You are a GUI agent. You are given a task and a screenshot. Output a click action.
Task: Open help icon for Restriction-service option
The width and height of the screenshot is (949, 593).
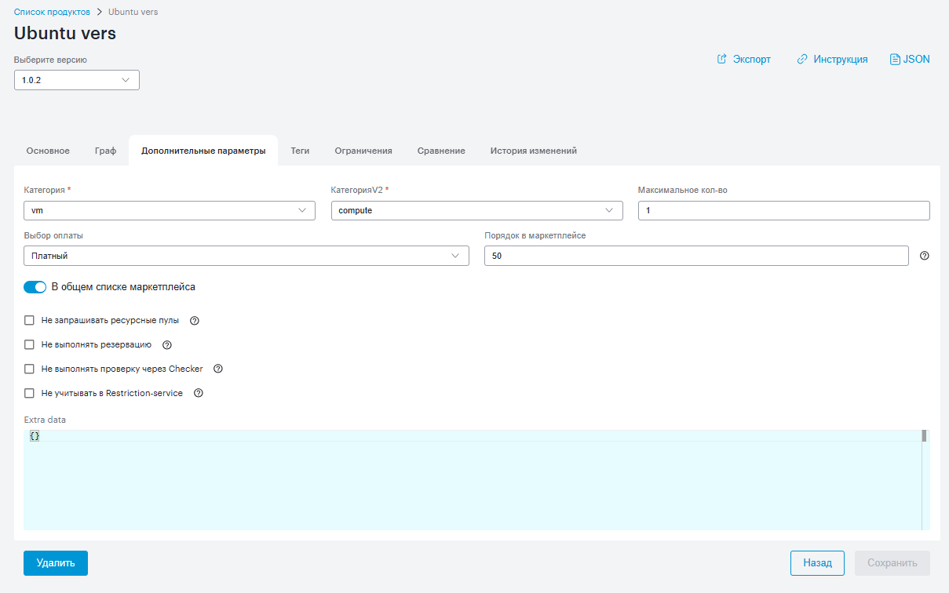tap(198, 393)
